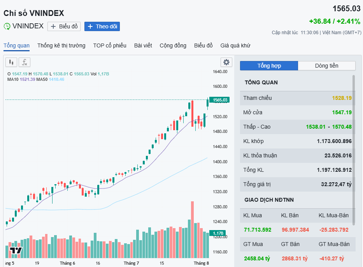
Task: Click the KL Mua value 71.713.592
Action: 258,230
